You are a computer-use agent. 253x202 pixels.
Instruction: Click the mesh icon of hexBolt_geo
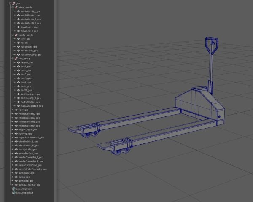pyautogui.click(x=19, y=62)
